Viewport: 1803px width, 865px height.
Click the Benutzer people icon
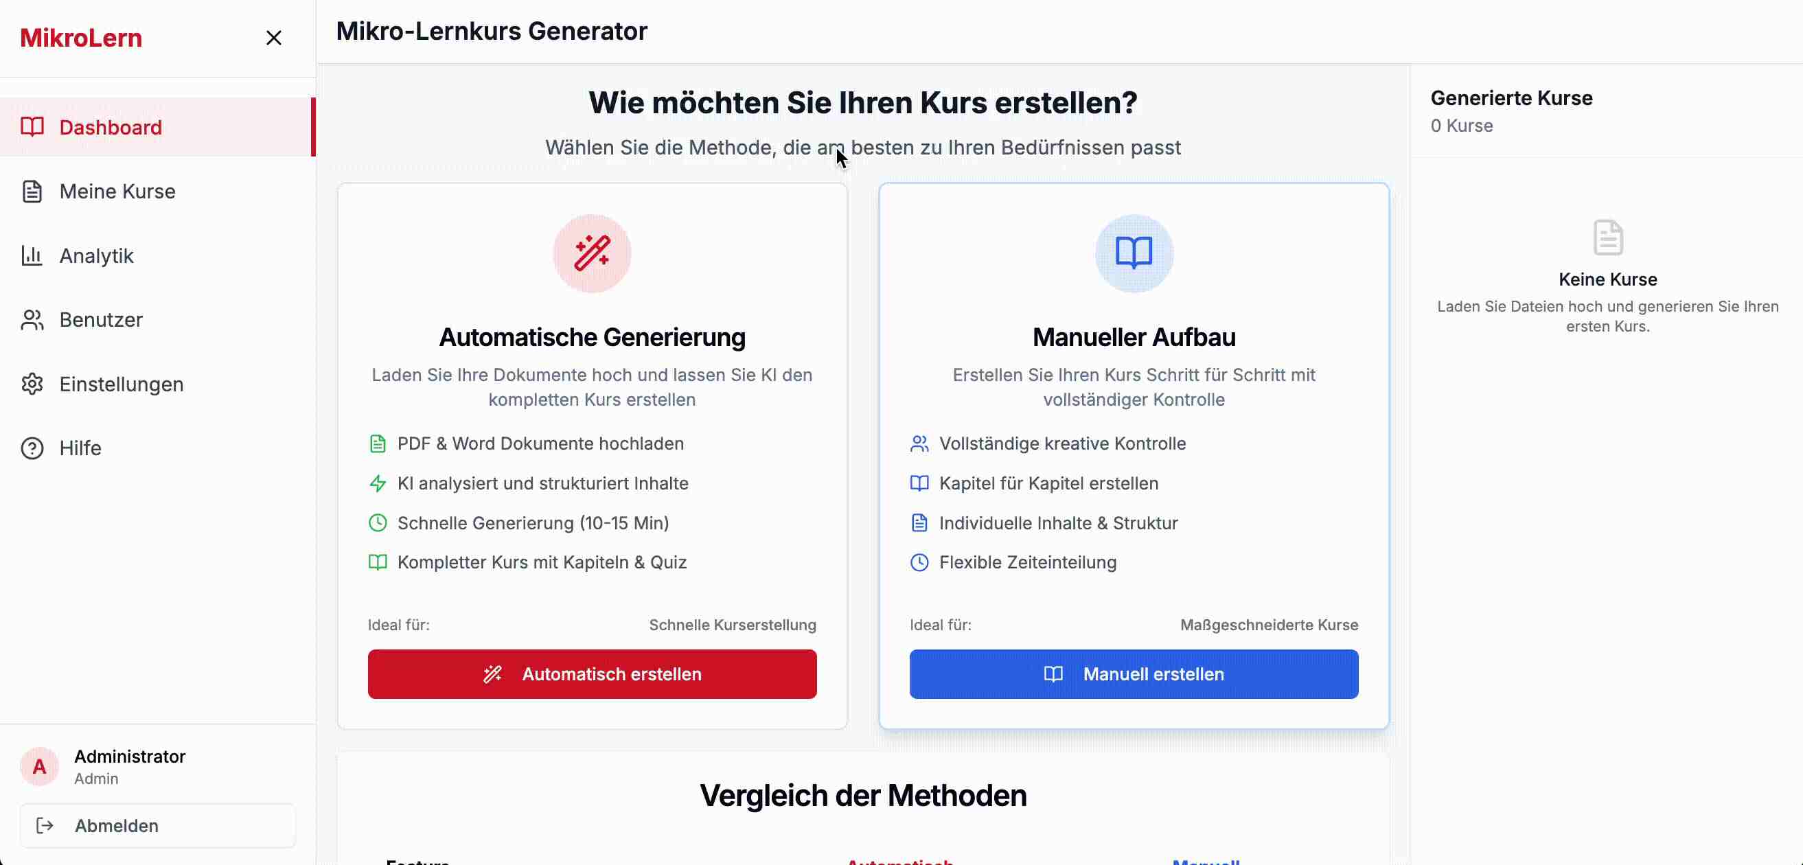coord(32,320)
